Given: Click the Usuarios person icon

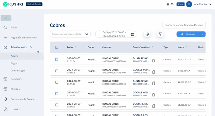Looking at the screenshot, I should [x=5, y=109].
